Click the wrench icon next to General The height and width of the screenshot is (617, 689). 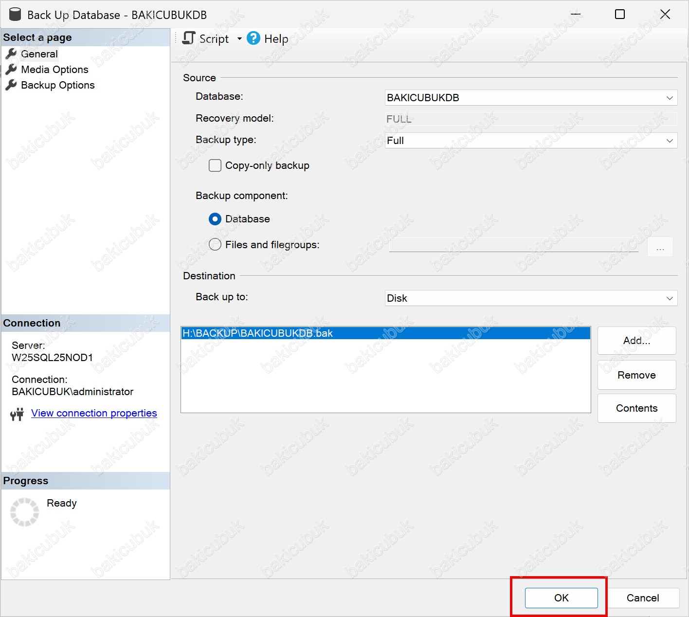coord(11,54)
